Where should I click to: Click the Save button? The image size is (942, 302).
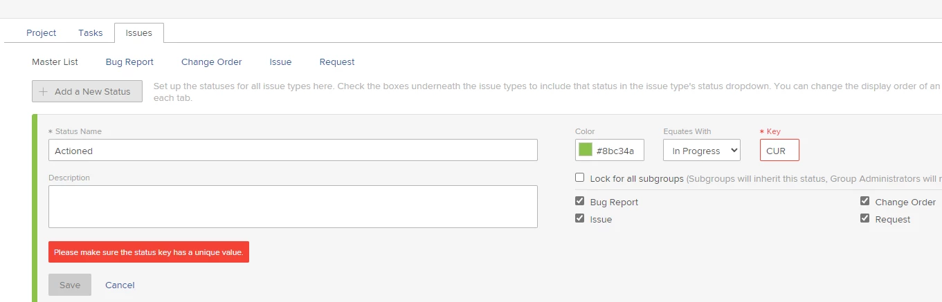click(70, 285)
